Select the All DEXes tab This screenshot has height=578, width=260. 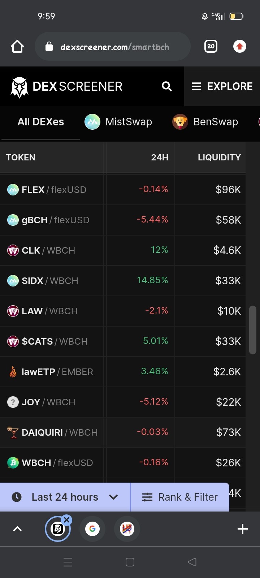(x=40, y=122)
